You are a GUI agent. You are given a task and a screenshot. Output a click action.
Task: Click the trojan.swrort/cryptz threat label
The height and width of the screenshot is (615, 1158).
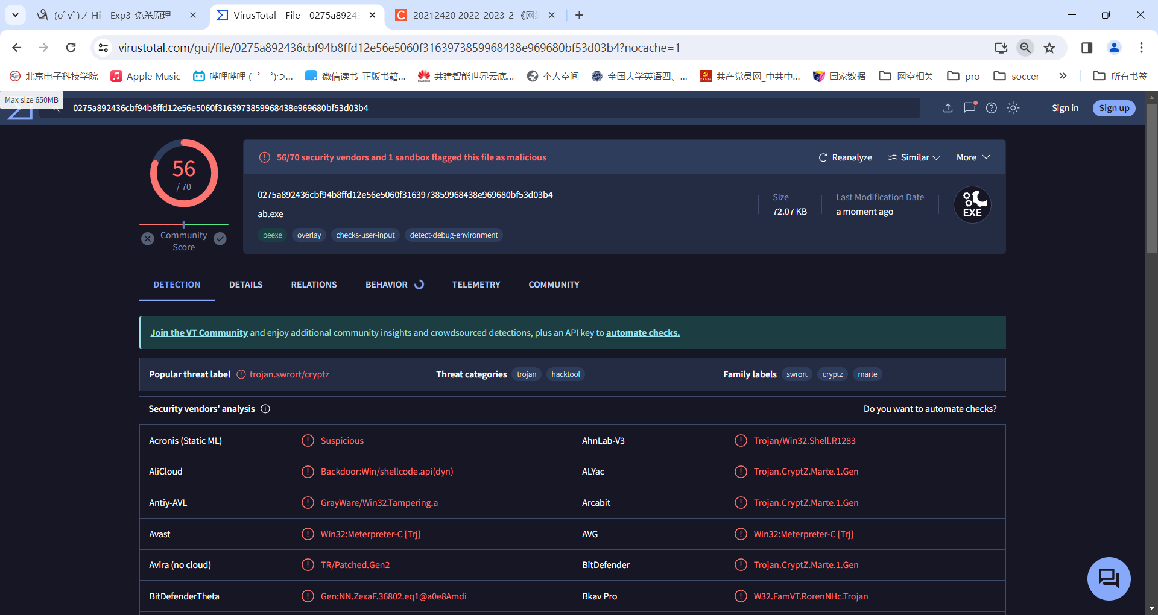(289, 374)
